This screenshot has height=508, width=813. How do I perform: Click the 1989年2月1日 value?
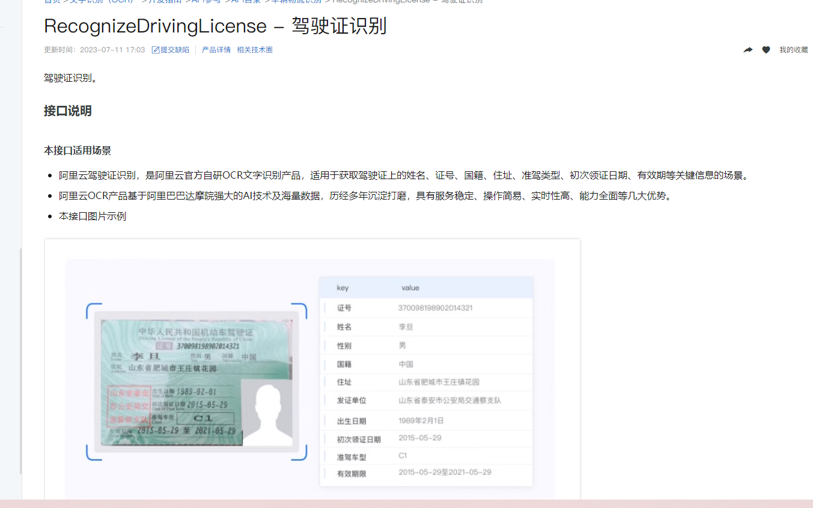click(x=421, y=421)
